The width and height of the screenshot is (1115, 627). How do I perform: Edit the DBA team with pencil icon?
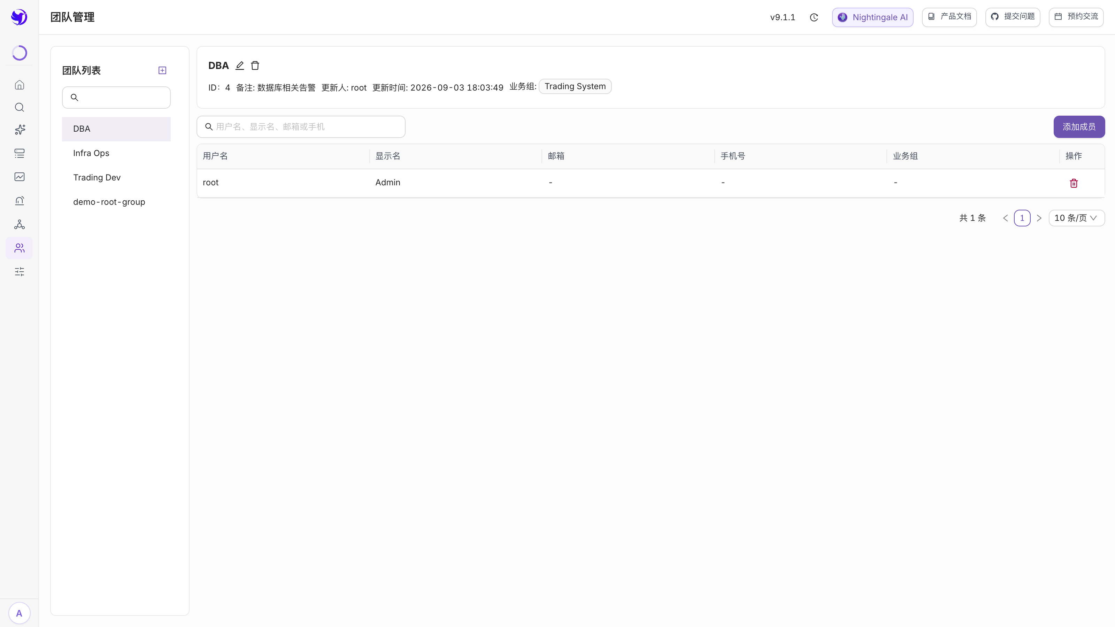pos(240,65)
